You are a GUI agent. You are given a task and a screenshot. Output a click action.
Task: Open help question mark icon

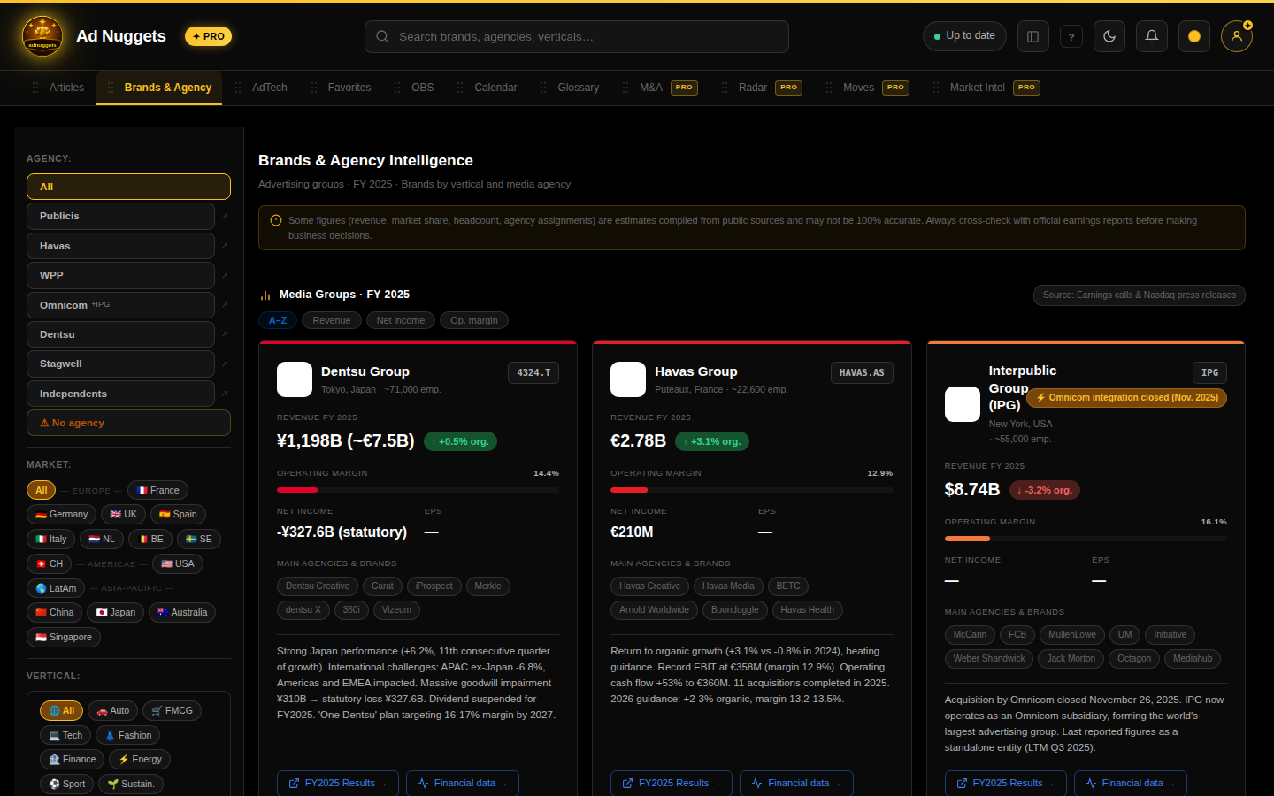[x=1071, y=37]
